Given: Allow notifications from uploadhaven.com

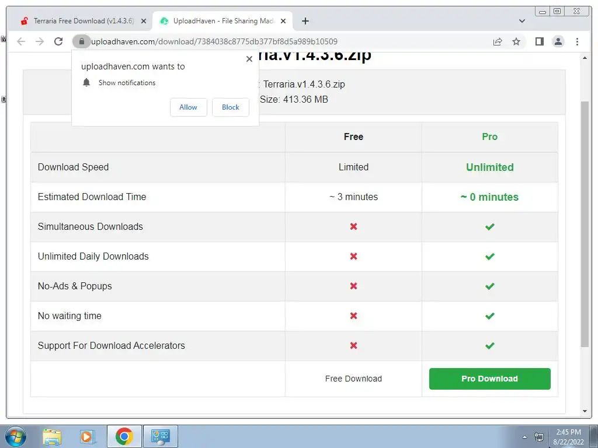Looking at the screenshot, I should [189, 107].
